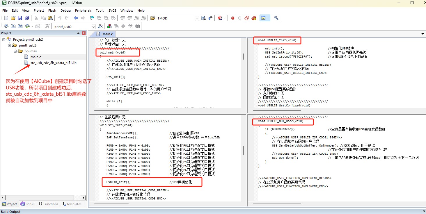Toggle auto-hide pin of the Project panel

point(78,33)
